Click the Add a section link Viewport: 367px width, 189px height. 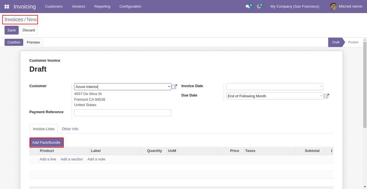pyautogui.click(x=72, y=159)
